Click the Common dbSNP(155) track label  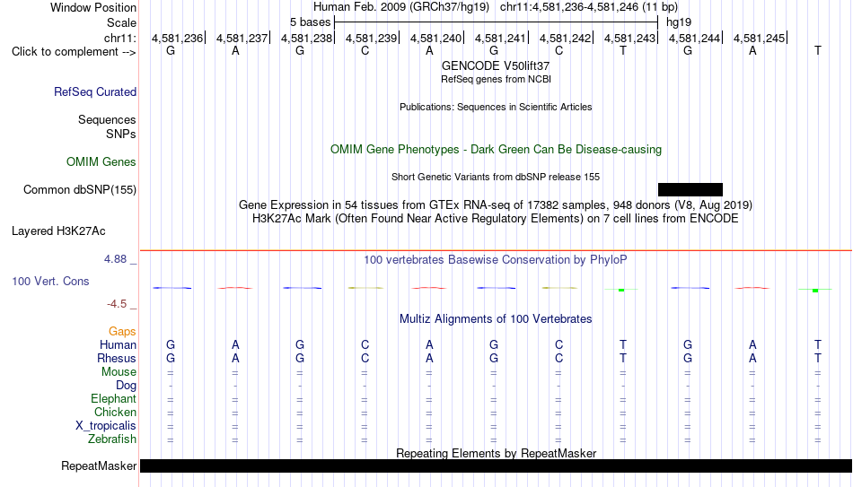click(x=79, y=190)
